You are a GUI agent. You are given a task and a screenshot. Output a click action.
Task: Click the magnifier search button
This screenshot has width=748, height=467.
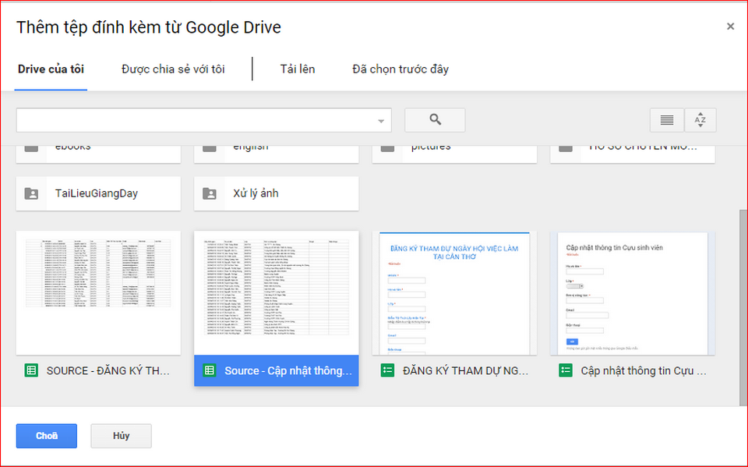click(x=435, y=120)
